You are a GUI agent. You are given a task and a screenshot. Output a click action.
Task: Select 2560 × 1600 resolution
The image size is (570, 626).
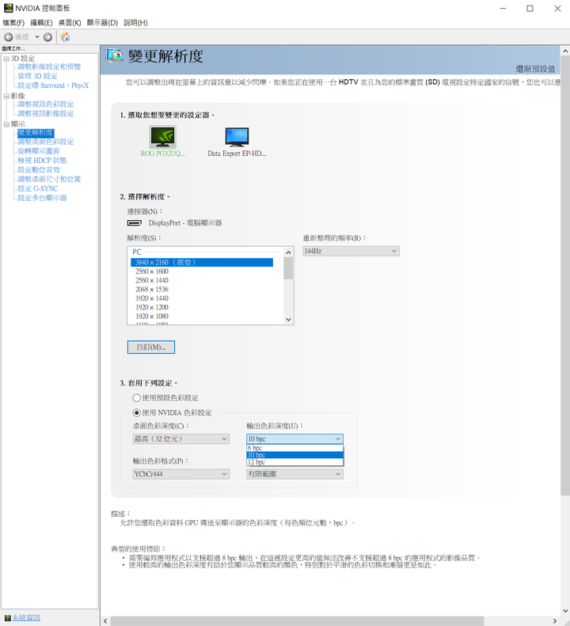[152, 271]
